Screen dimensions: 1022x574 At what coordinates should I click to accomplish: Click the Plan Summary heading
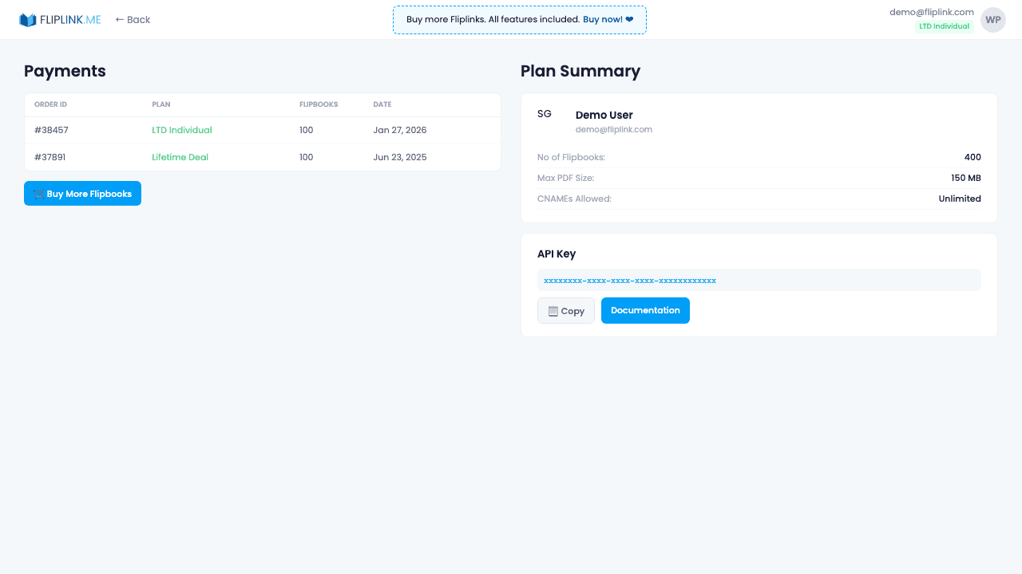(x=580, y=71)
